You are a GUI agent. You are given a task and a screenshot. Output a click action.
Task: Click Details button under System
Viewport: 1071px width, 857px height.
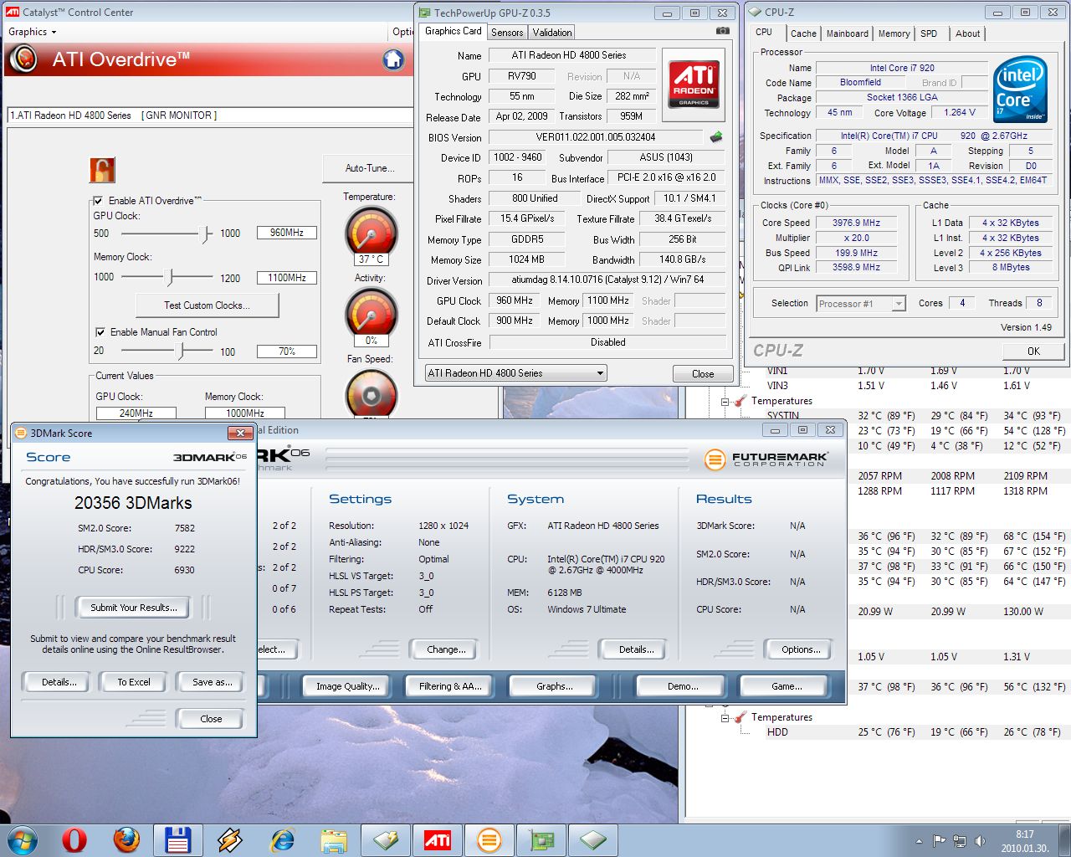click(x=635, y=649)
